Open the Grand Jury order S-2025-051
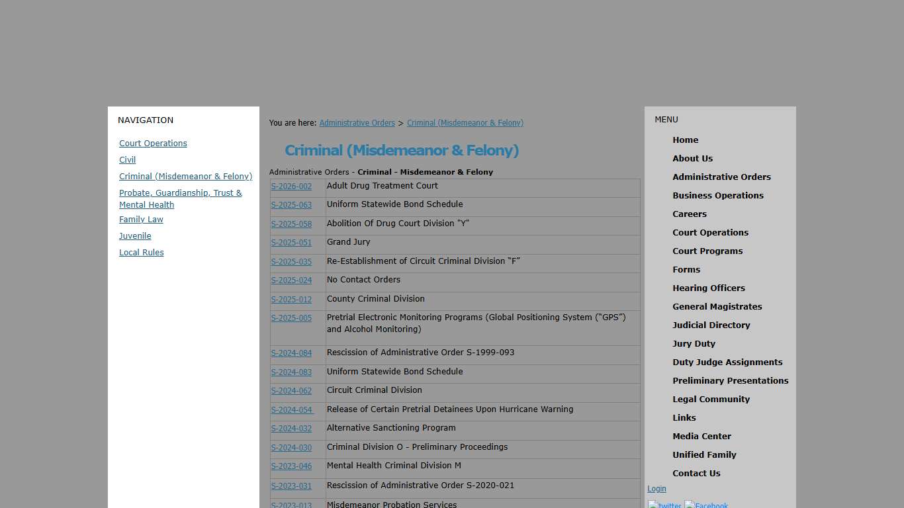This screenshot has width=904, height=508. pos(291,243)
